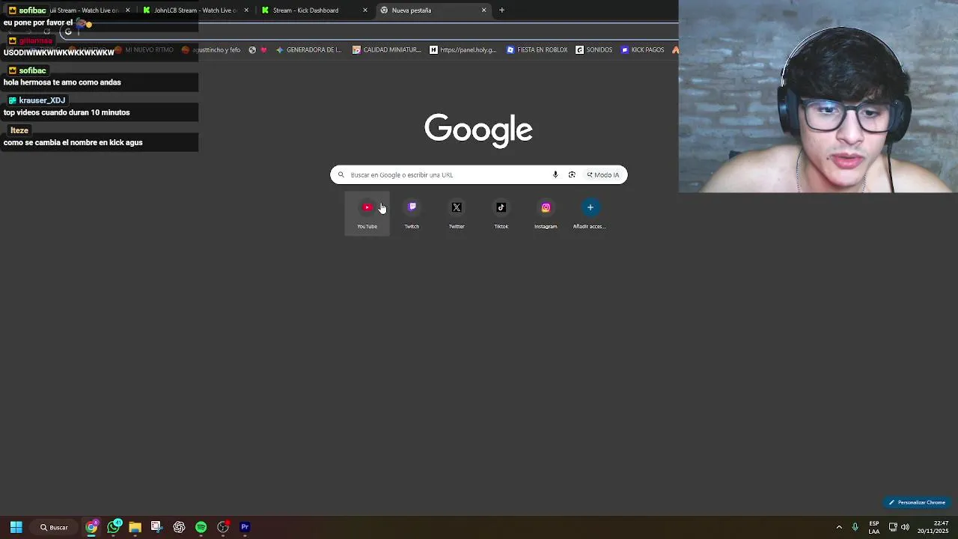
Task: Open WhatsApp from the taskbar
Action: tap(114, 527)
